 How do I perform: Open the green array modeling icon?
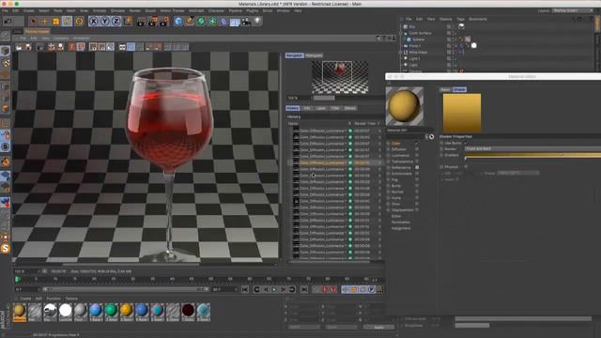pos(212,21)
